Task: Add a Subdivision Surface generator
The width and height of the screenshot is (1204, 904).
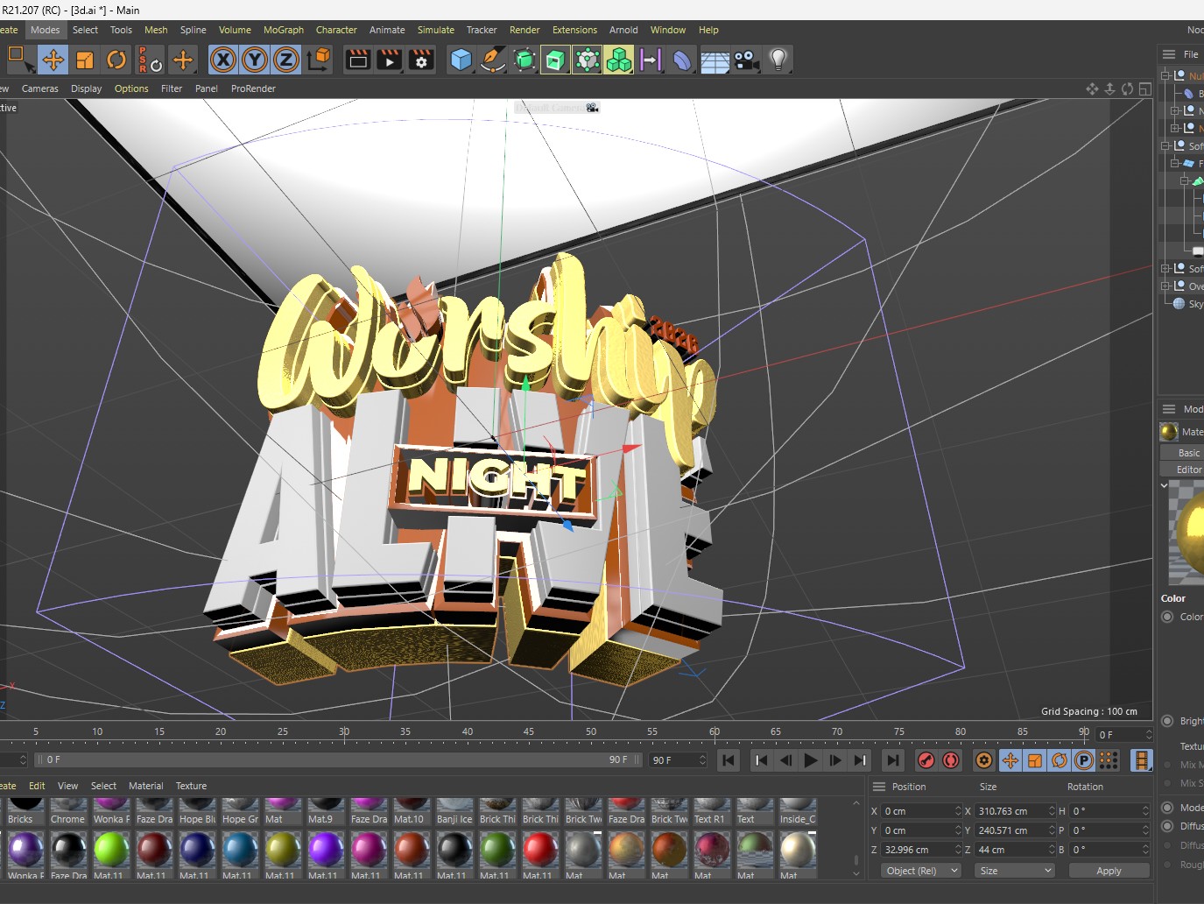Action: point(525,60)
